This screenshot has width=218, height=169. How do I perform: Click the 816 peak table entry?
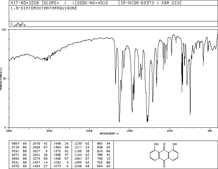pyautogui.click(x=104, y=151)
